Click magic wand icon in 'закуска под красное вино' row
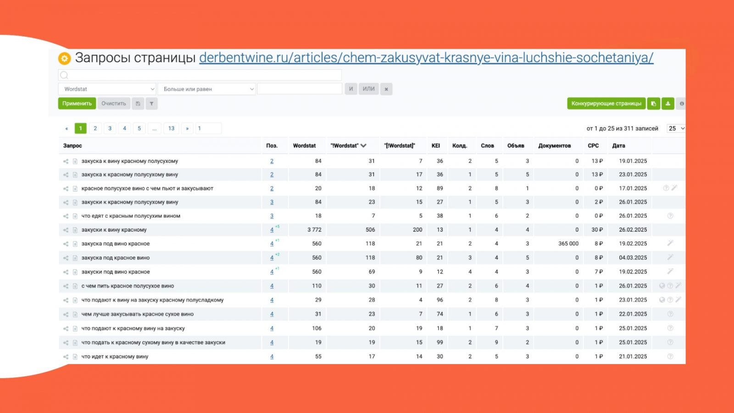This screenshot has width=734, height=413. click(x=670, y=257)
